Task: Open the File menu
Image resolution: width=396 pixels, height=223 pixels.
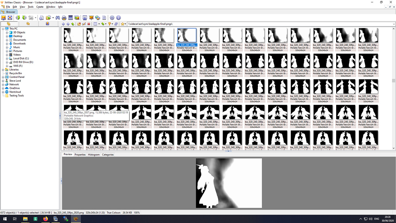Action: [x=8, y=7]
